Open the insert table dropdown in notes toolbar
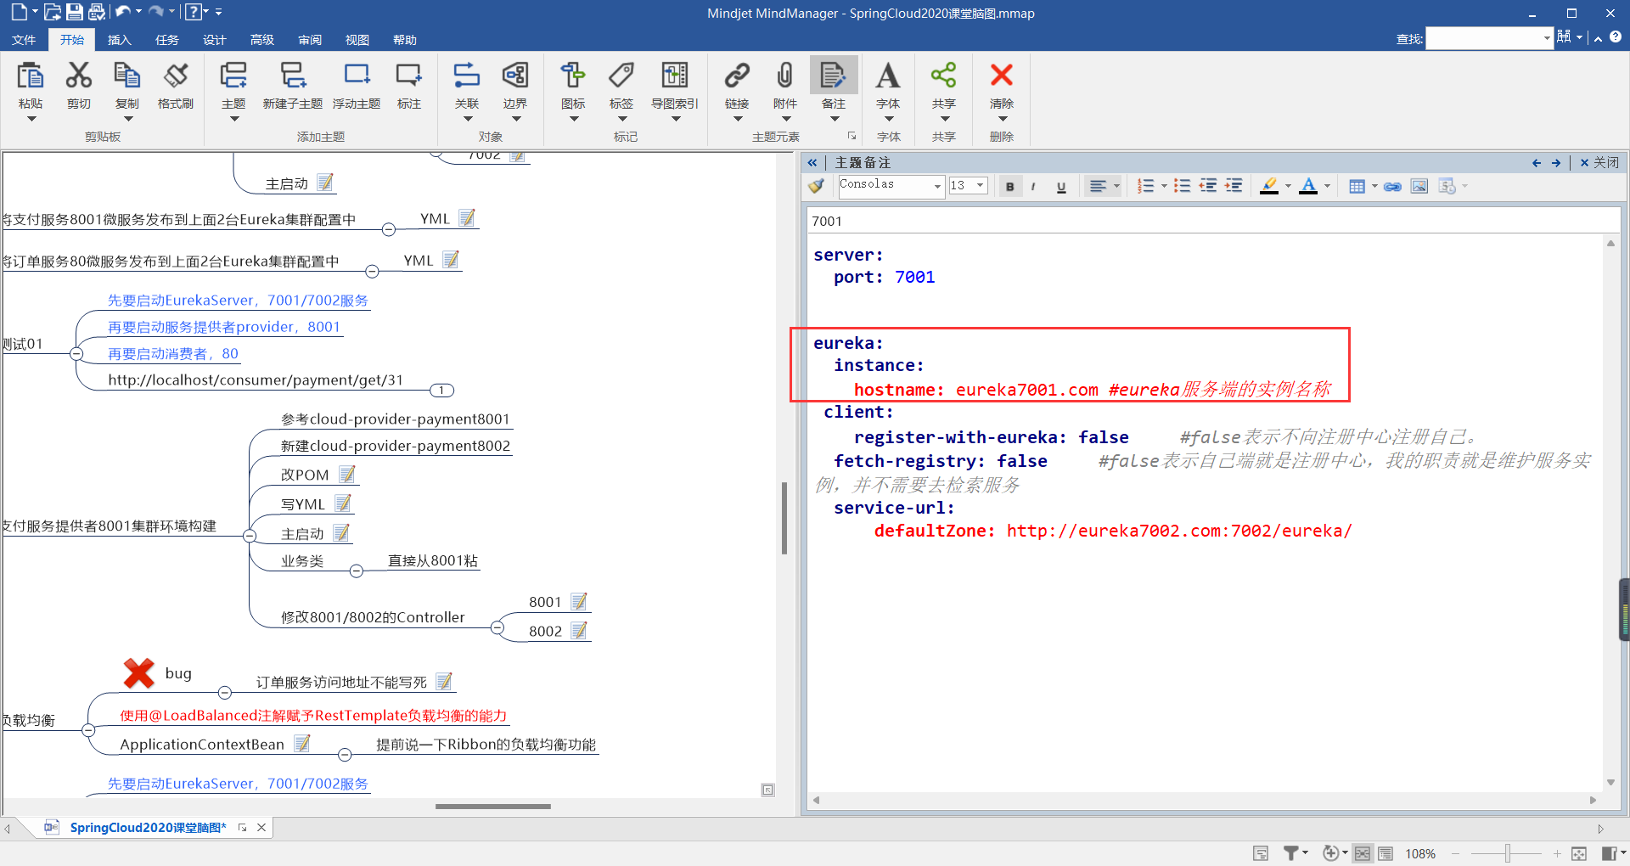Screen dimensions: 1630x866 point(1374,187)
